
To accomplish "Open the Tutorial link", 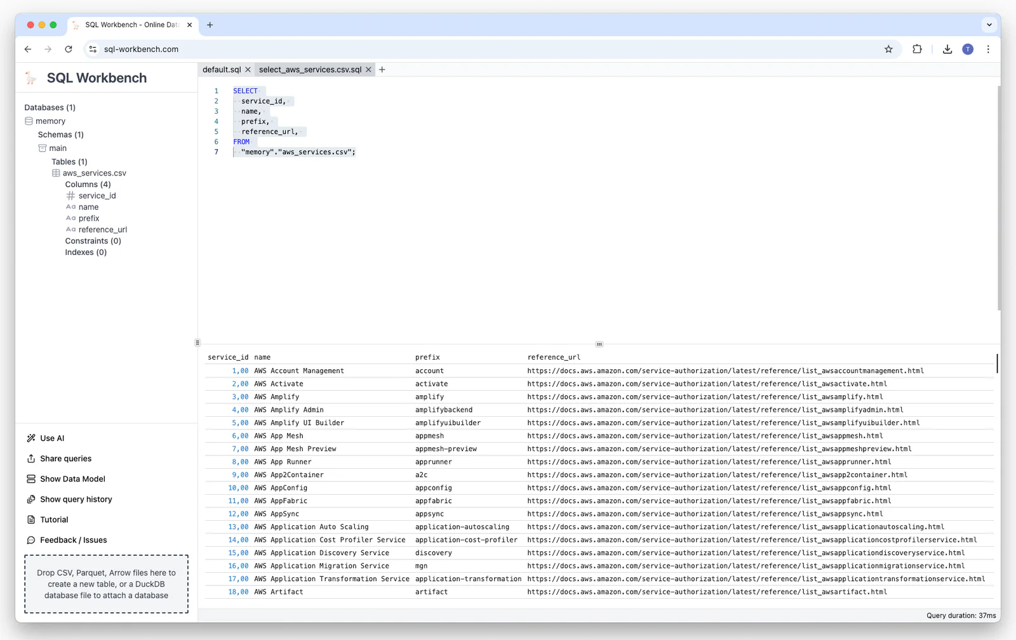I will click(54, 519).
